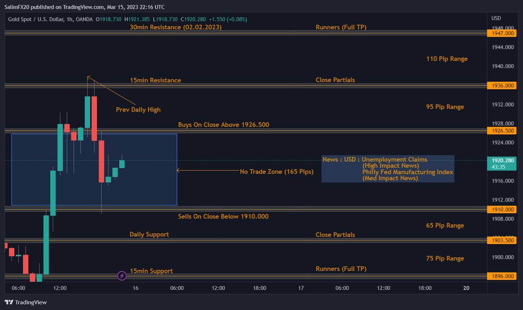Click the 43:35 bar countdown timer
The image size is (523, 310).
pos(499,167)
